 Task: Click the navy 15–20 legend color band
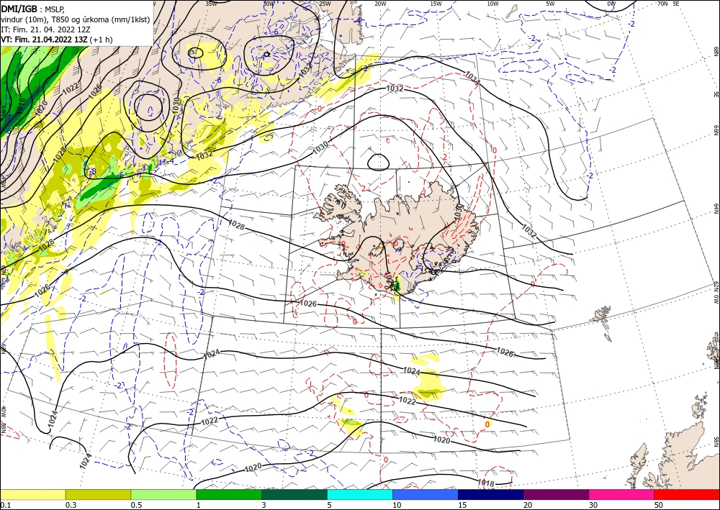coord(491,494)
